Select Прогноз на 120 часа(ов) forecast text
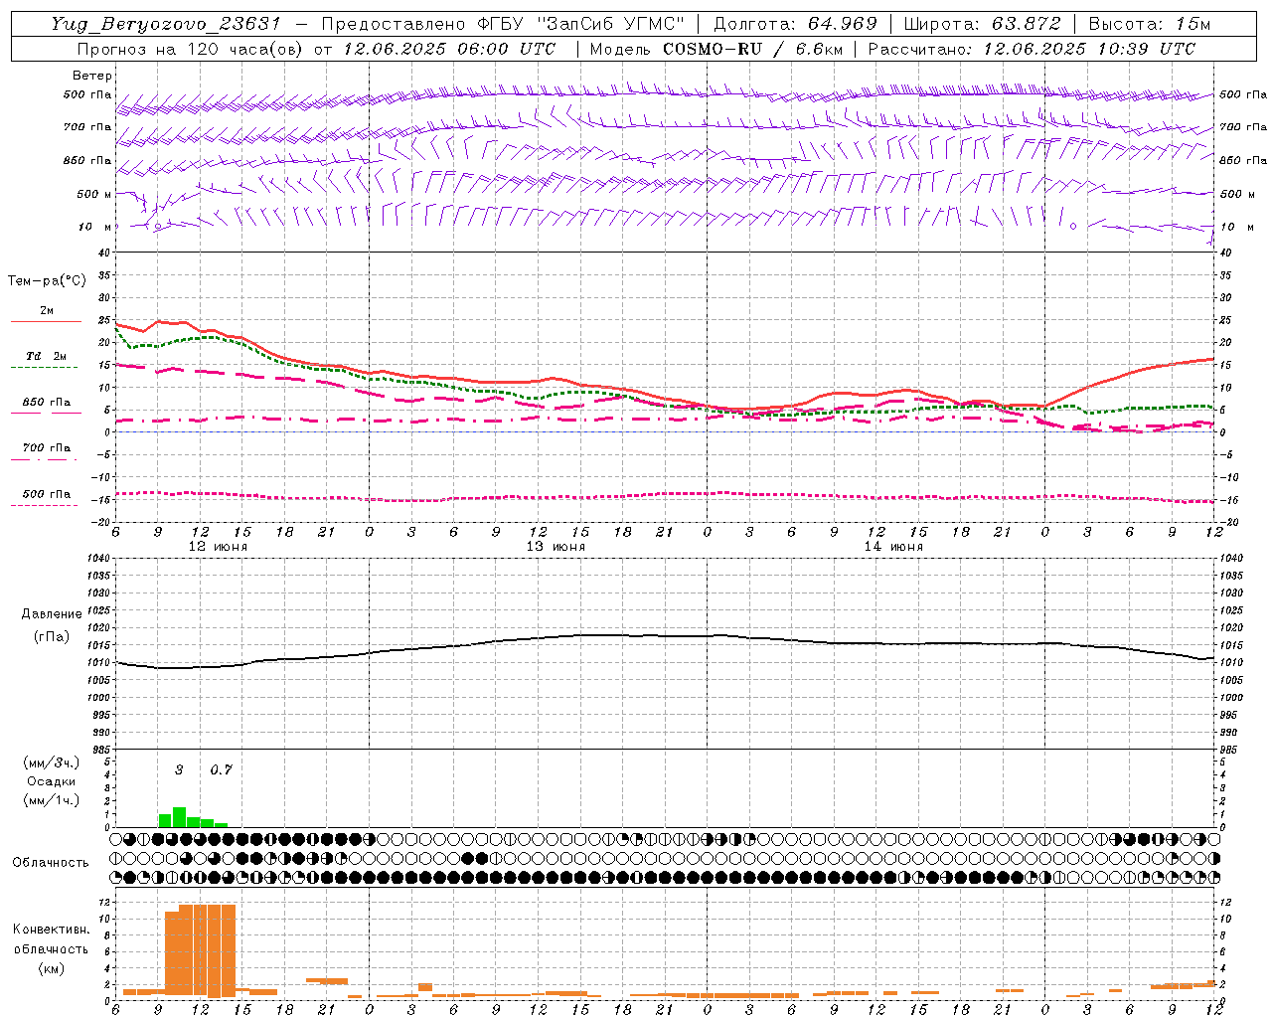Viewport: 1272px width, 1018px height. [x=191, y=49]
